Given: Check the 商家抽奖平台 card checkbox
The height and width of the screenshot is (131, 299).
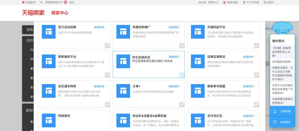Looking at the screenshot, I should [x=108, y=75].
